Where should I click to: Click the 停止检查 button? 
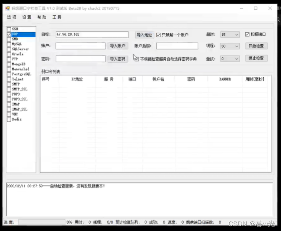(256, 58)
